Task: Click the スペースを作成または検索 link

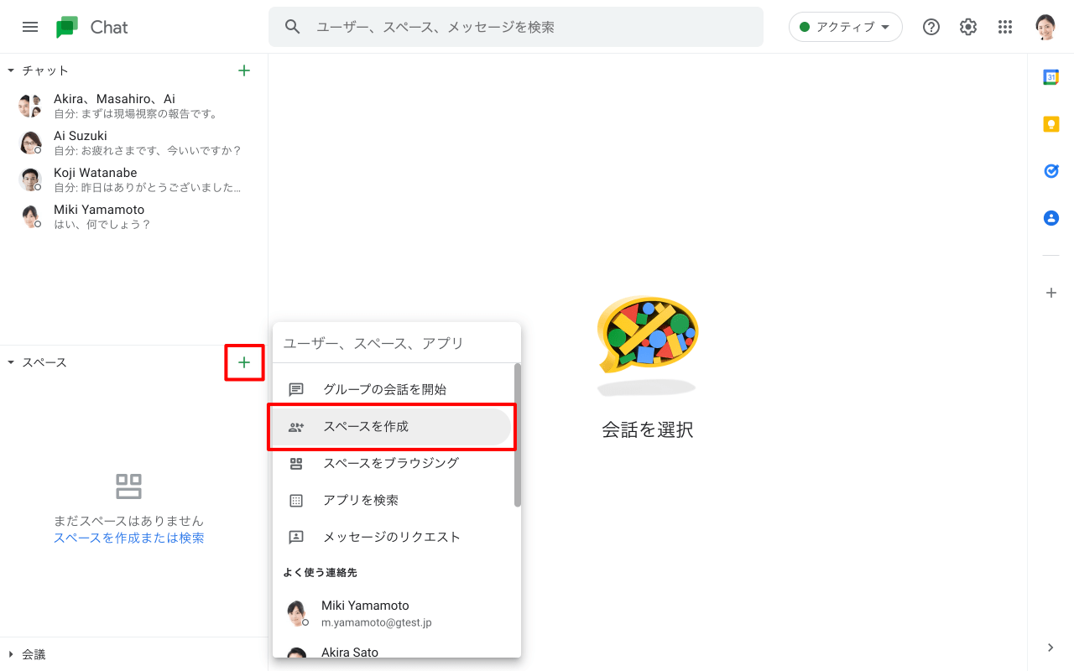Action: [x=128, y=538]
